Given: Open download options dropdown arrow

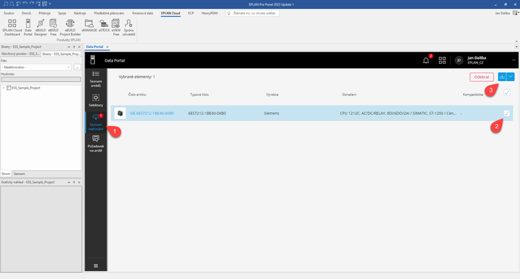Looking at the screenshot, I should [x=510, y=77].
